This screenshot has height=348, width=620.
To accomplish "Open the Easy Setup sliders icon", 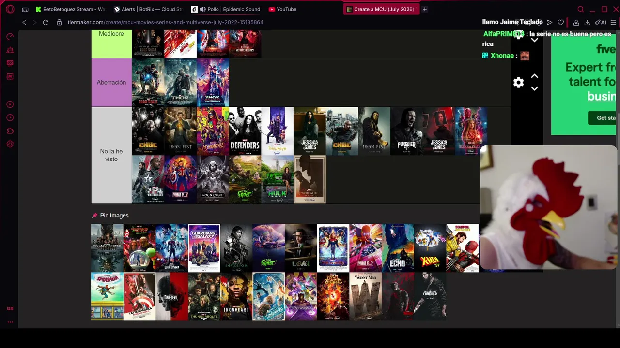I will coord(614,22).
